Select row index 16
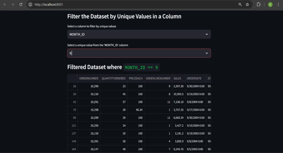283x153 pixels. click(73, 86)
